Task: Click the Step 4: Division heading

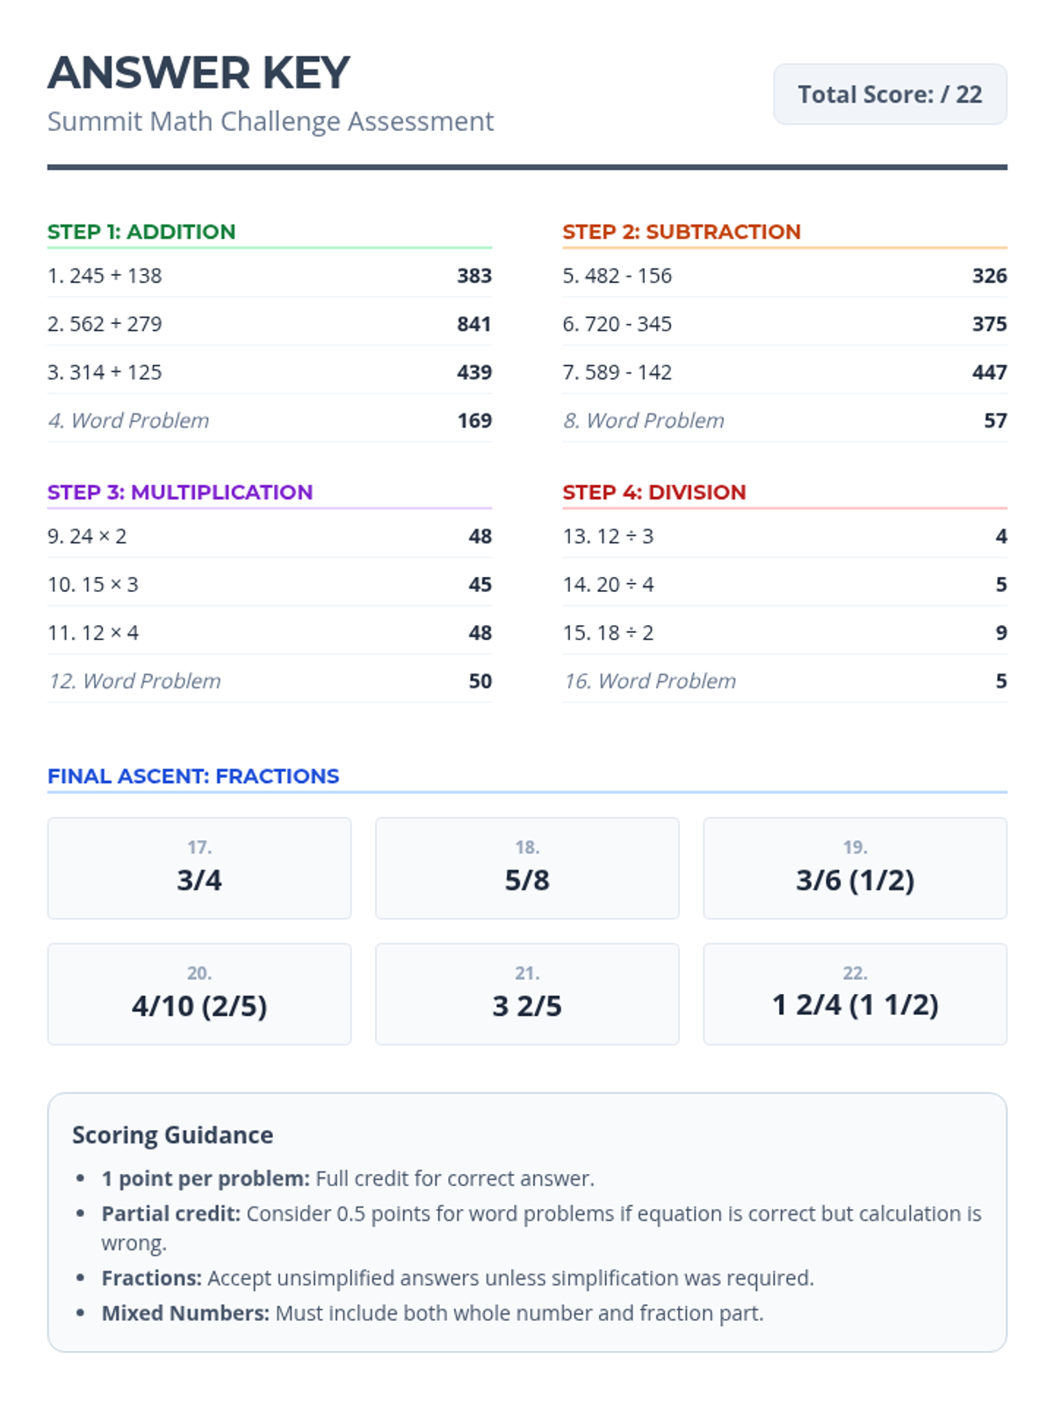Action: (653, 492)
